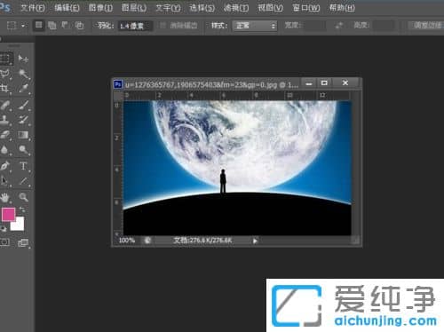Open the style dropdown in options bar
Screen dimensions: 444x332
coord(255,26)
